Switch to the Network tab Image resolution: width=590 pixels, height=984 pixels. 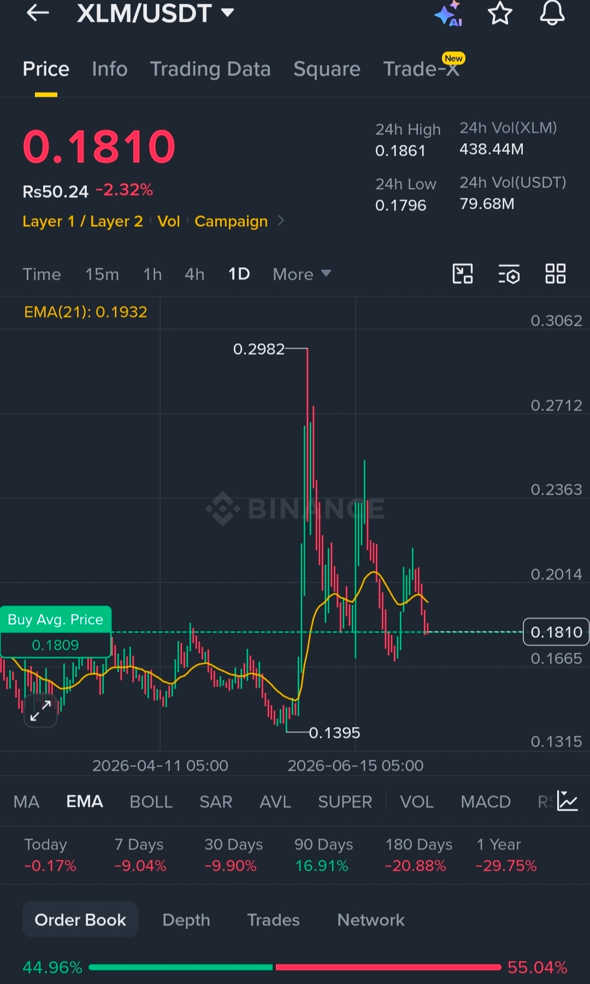click(371, 919)
